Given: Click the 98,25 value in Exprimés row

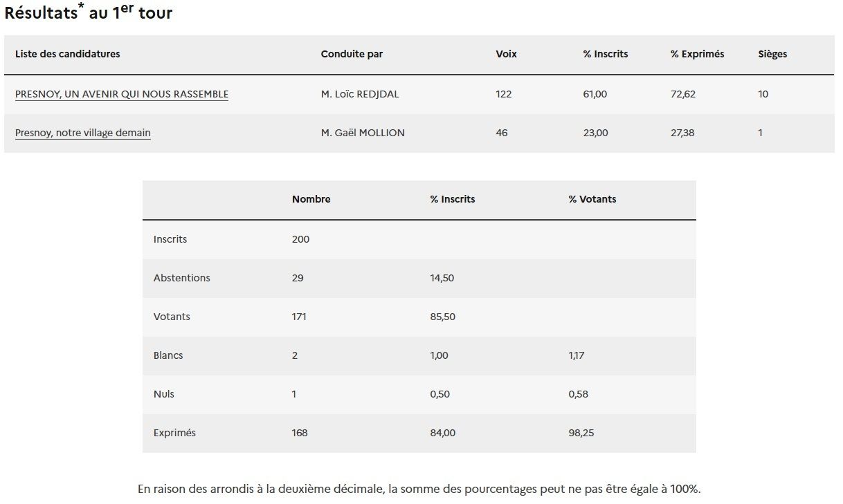Looking at the screenshot, I should 581,433.
